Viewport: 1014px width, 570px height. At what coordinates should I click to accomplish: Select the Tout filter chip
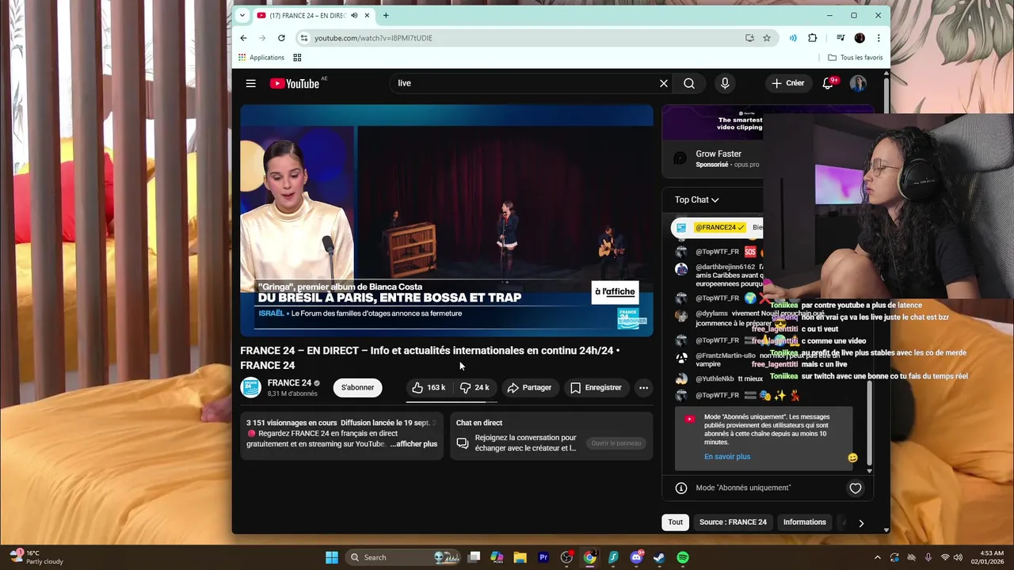[675, 522]
